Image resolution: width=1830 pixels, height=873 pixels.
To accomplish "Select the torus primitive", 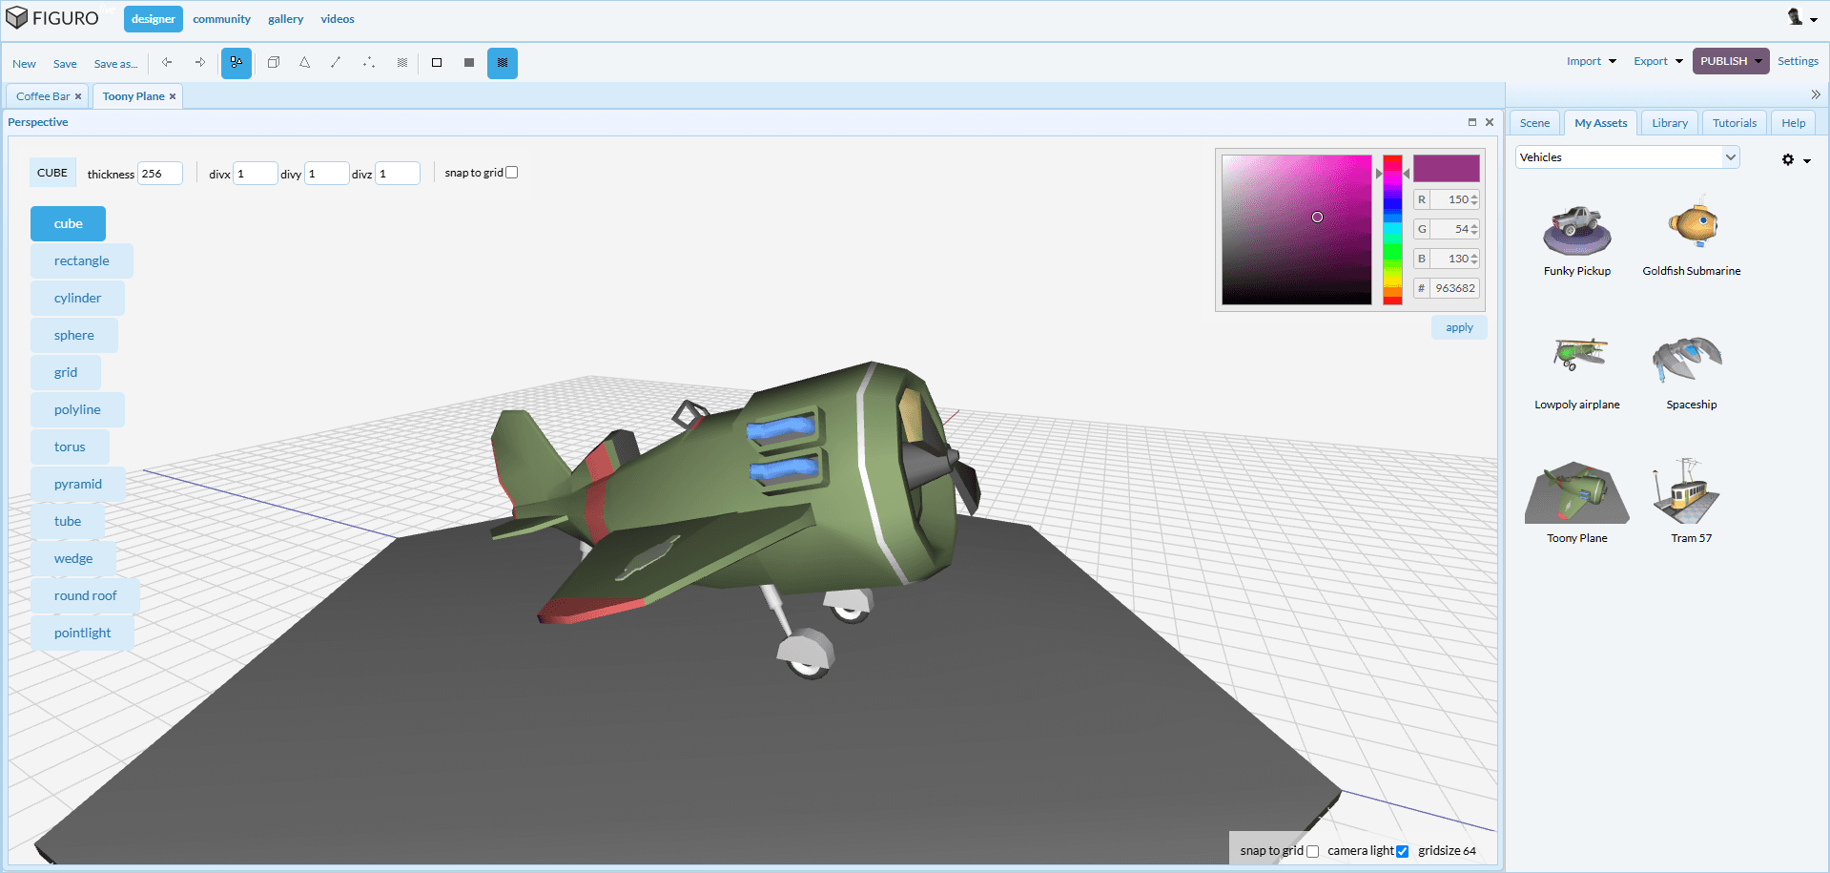I will tap(70, 447).
